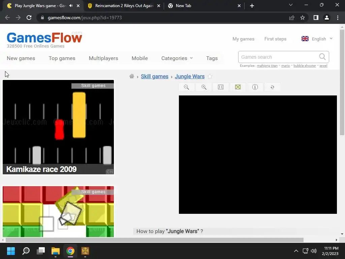View site information lock icon

pos(42,18)
